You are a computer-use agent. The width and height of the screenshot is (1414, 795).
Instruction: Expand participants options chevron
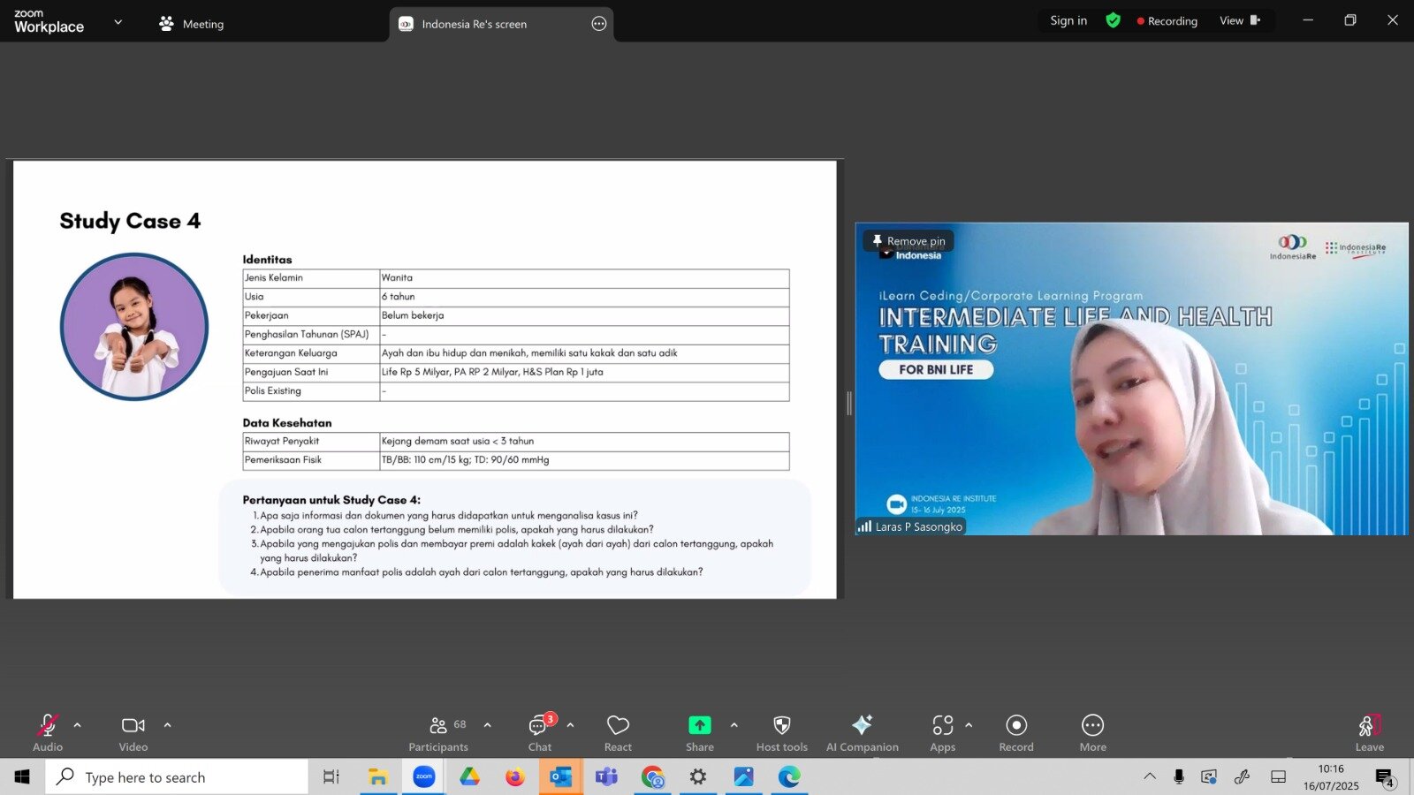click(487, 725)
